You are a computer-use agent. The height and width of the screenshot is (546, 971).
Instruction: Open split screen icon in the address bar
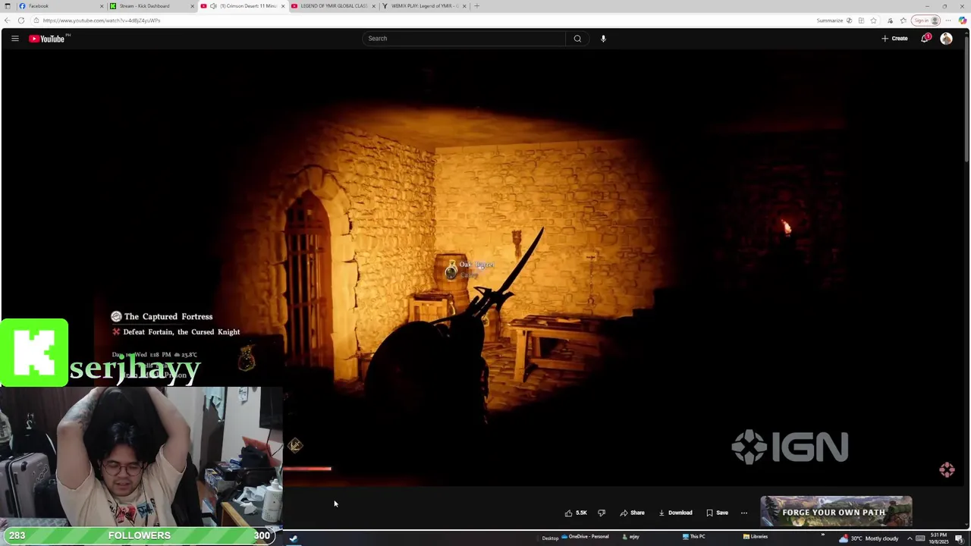(861, 20)
